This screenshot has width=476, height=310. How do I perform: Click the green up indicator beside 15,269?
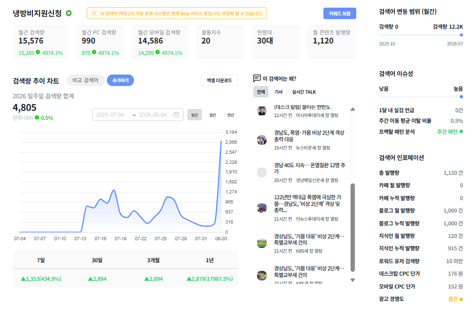tap(38, 52)
